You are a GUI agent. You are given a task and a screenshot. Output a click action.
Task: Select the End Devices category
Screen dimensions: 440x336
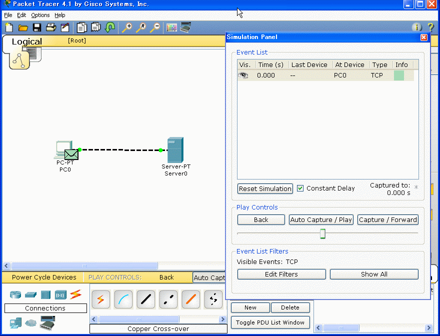pos(15,323)
